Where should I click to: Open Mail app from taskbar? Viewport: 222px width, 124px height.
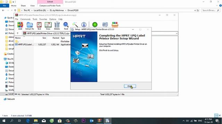click(x=44, y=121)
